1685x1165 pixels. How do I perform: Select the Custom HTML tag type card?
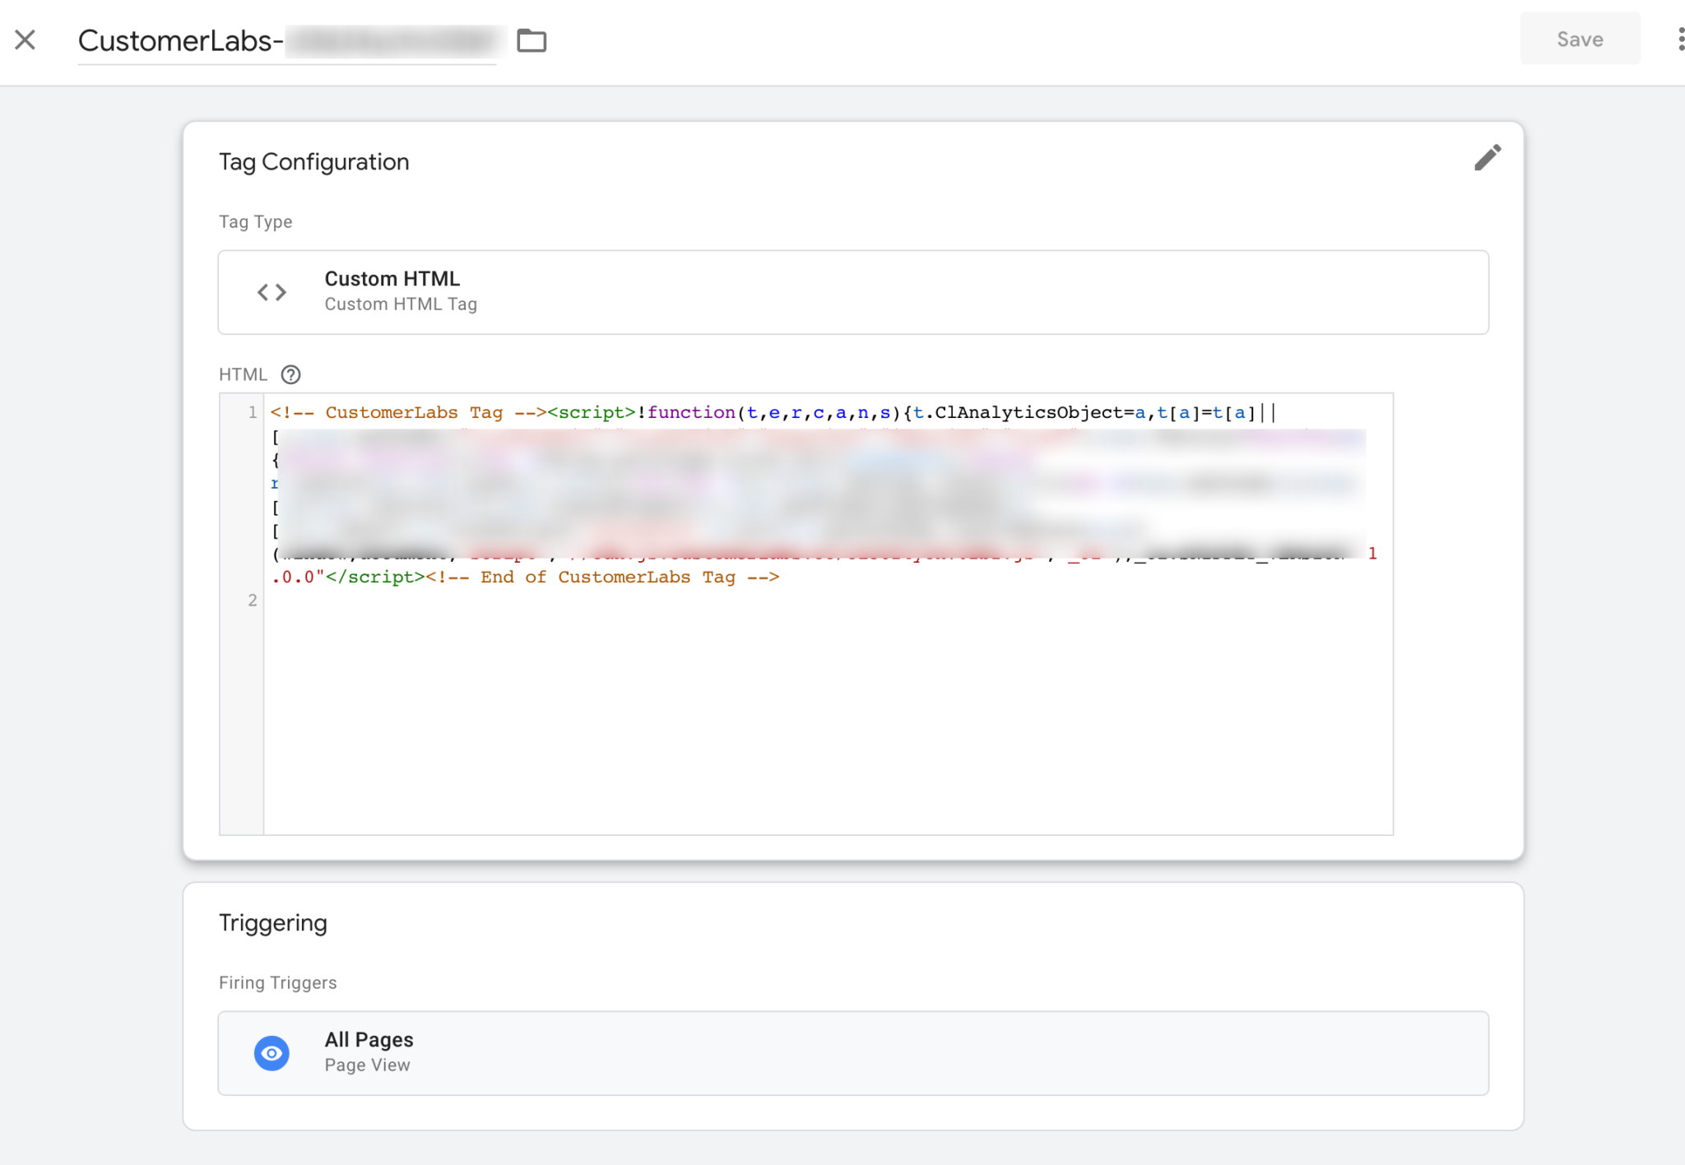pyautogui.click(x=852, y=292)
